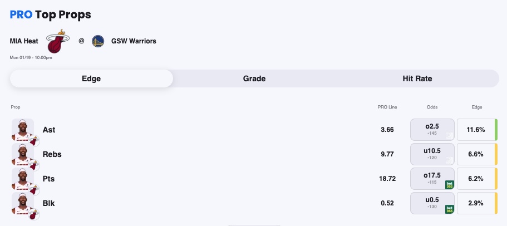Image resolution: width=507 pixels, height=226 pixels.
Task: Select the o2.5 assists odds button
Action: click(x=432, y=130)
